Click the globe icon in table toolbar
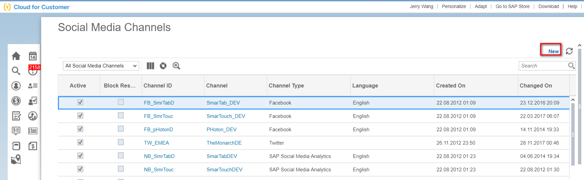 point(163,66)
